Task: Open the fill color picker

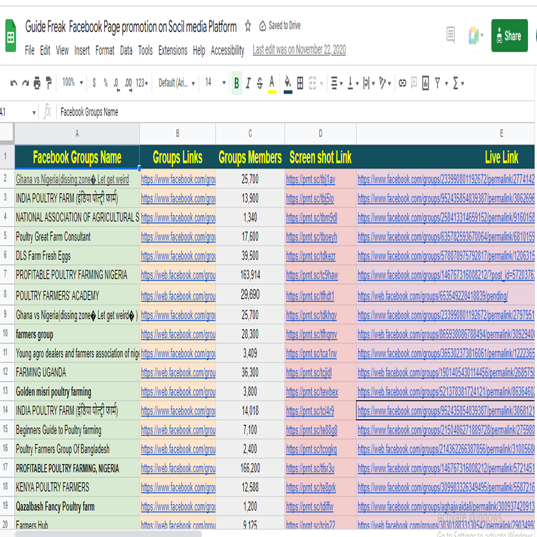Action: (x=288, y=83)
